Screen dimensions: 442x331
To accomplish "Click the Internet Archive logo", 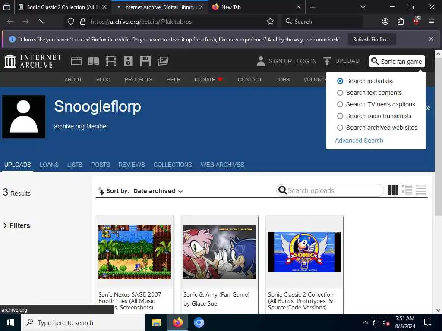I will [33, 61].
